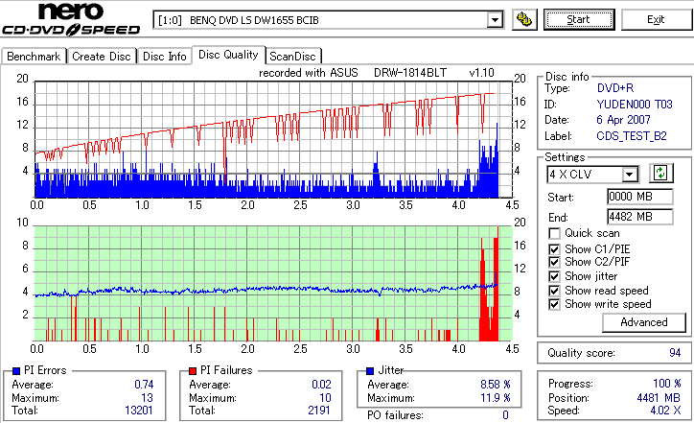Click the PI Errors and speed graph
Image resolution: width=694 pixels, height=423 pixels.
tap(273, 139)
